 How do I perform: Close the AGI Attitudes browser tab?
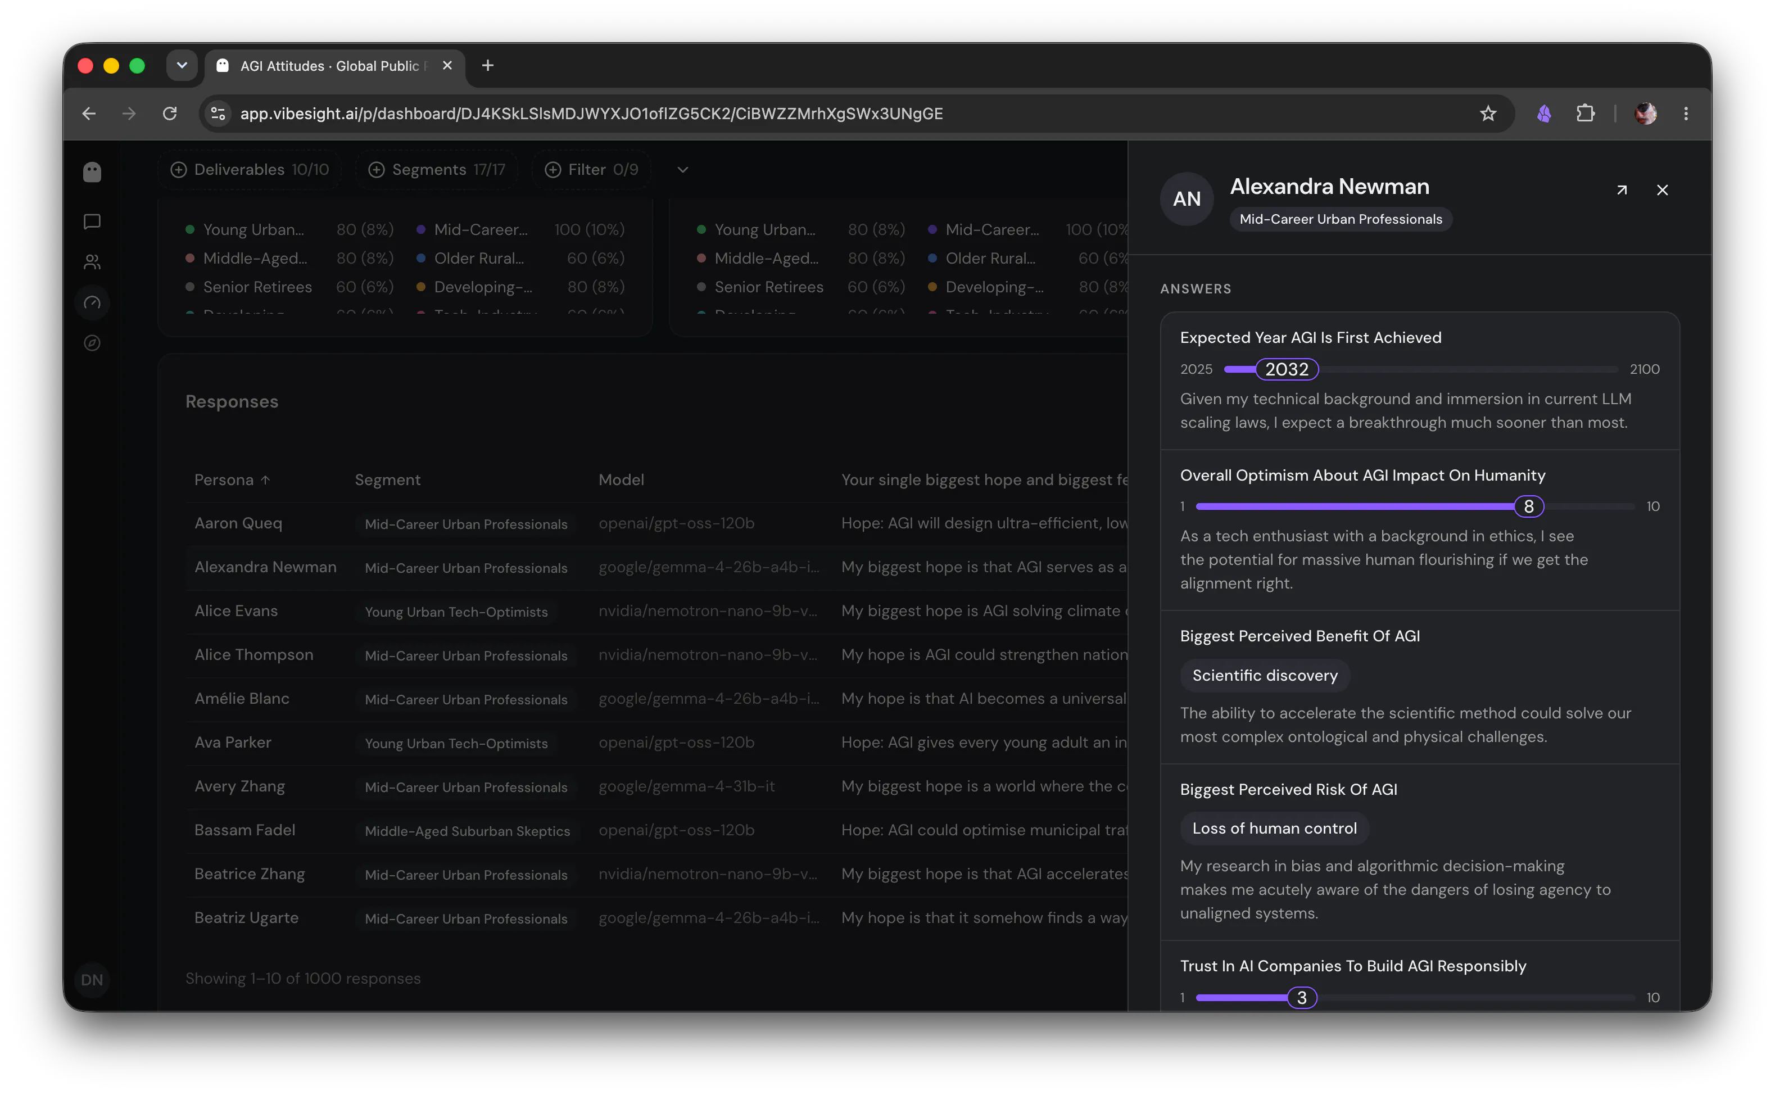[447, 65]
